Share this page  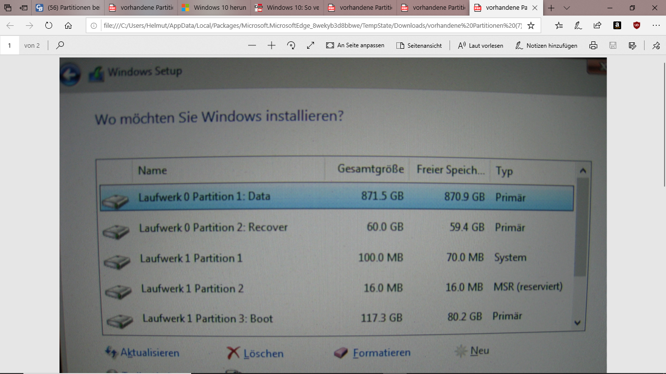pyautogui.click(x=597, y=26)
